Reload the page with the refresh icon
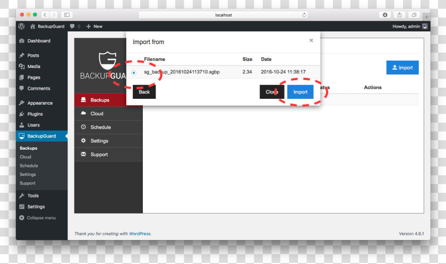The image size is (446, 264). tap(304, 15)
